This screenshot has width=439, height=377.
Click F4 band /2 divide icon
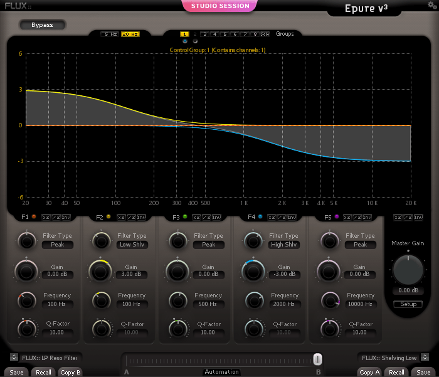[282, 217]
